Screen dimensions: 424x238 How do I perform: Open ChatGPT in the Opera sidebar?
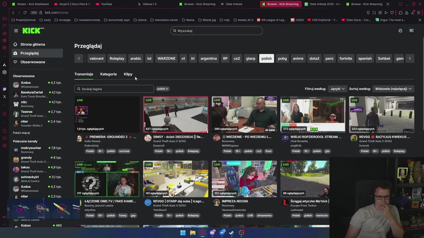click(x=4, y=72)
